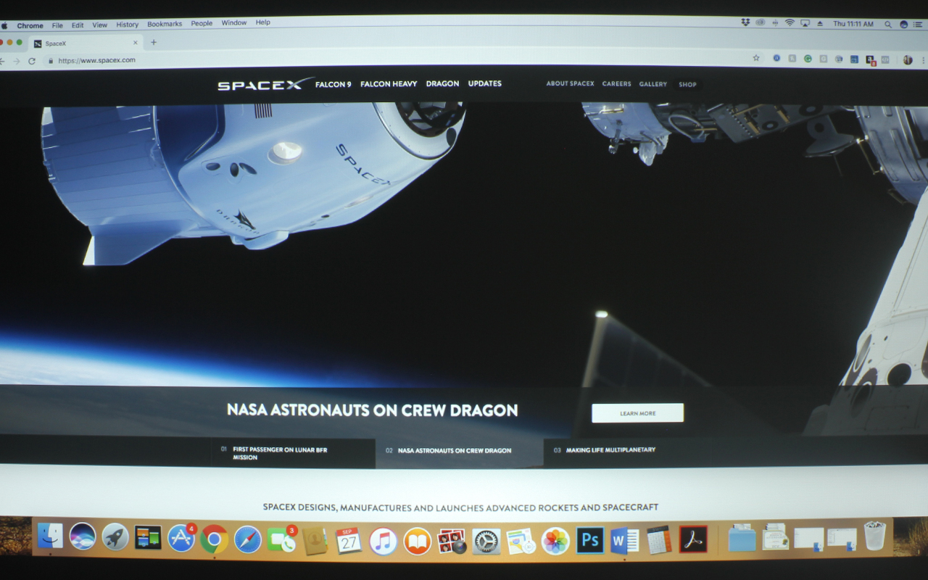Open Calendar showing Sep 27

(x=349, y=541)
